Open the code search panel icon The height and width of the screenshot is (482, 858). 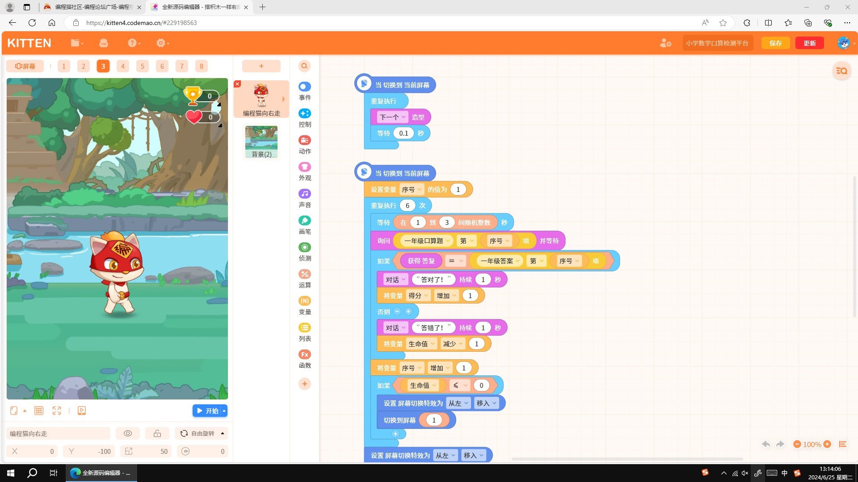click(841, 71)
